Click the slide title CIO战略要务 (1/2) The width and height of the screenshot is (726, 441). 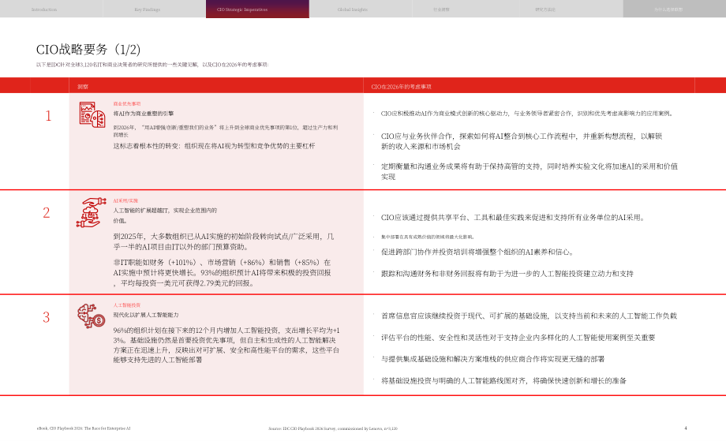tap(88, 50)
